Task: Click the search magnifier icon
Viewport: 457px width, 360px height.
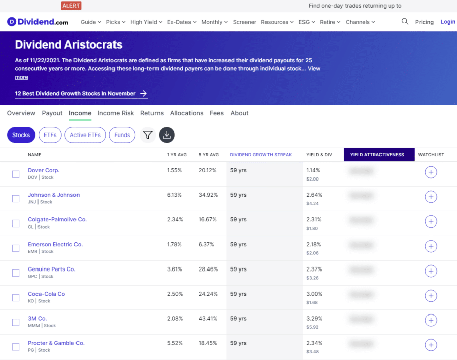Action: (405, 22)
